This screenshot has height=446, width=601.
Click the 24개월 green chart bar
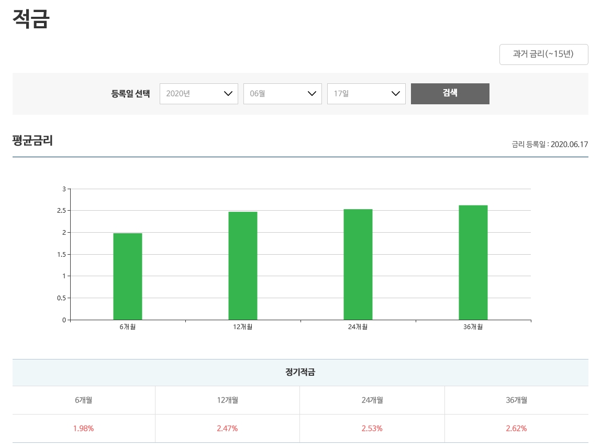point(358,265)
